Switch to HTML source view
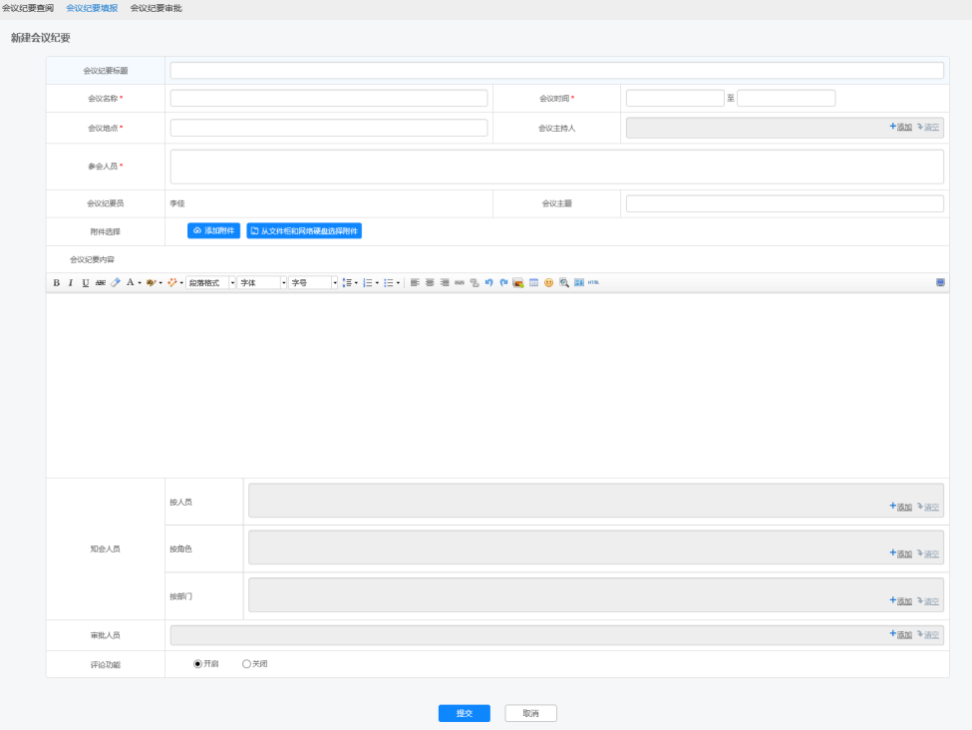Screen dimensions: 972x730 tap(593, 283)
